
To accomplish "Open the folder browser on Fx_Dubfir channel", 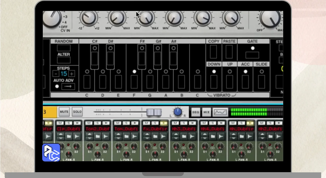I will click(155, 137).
